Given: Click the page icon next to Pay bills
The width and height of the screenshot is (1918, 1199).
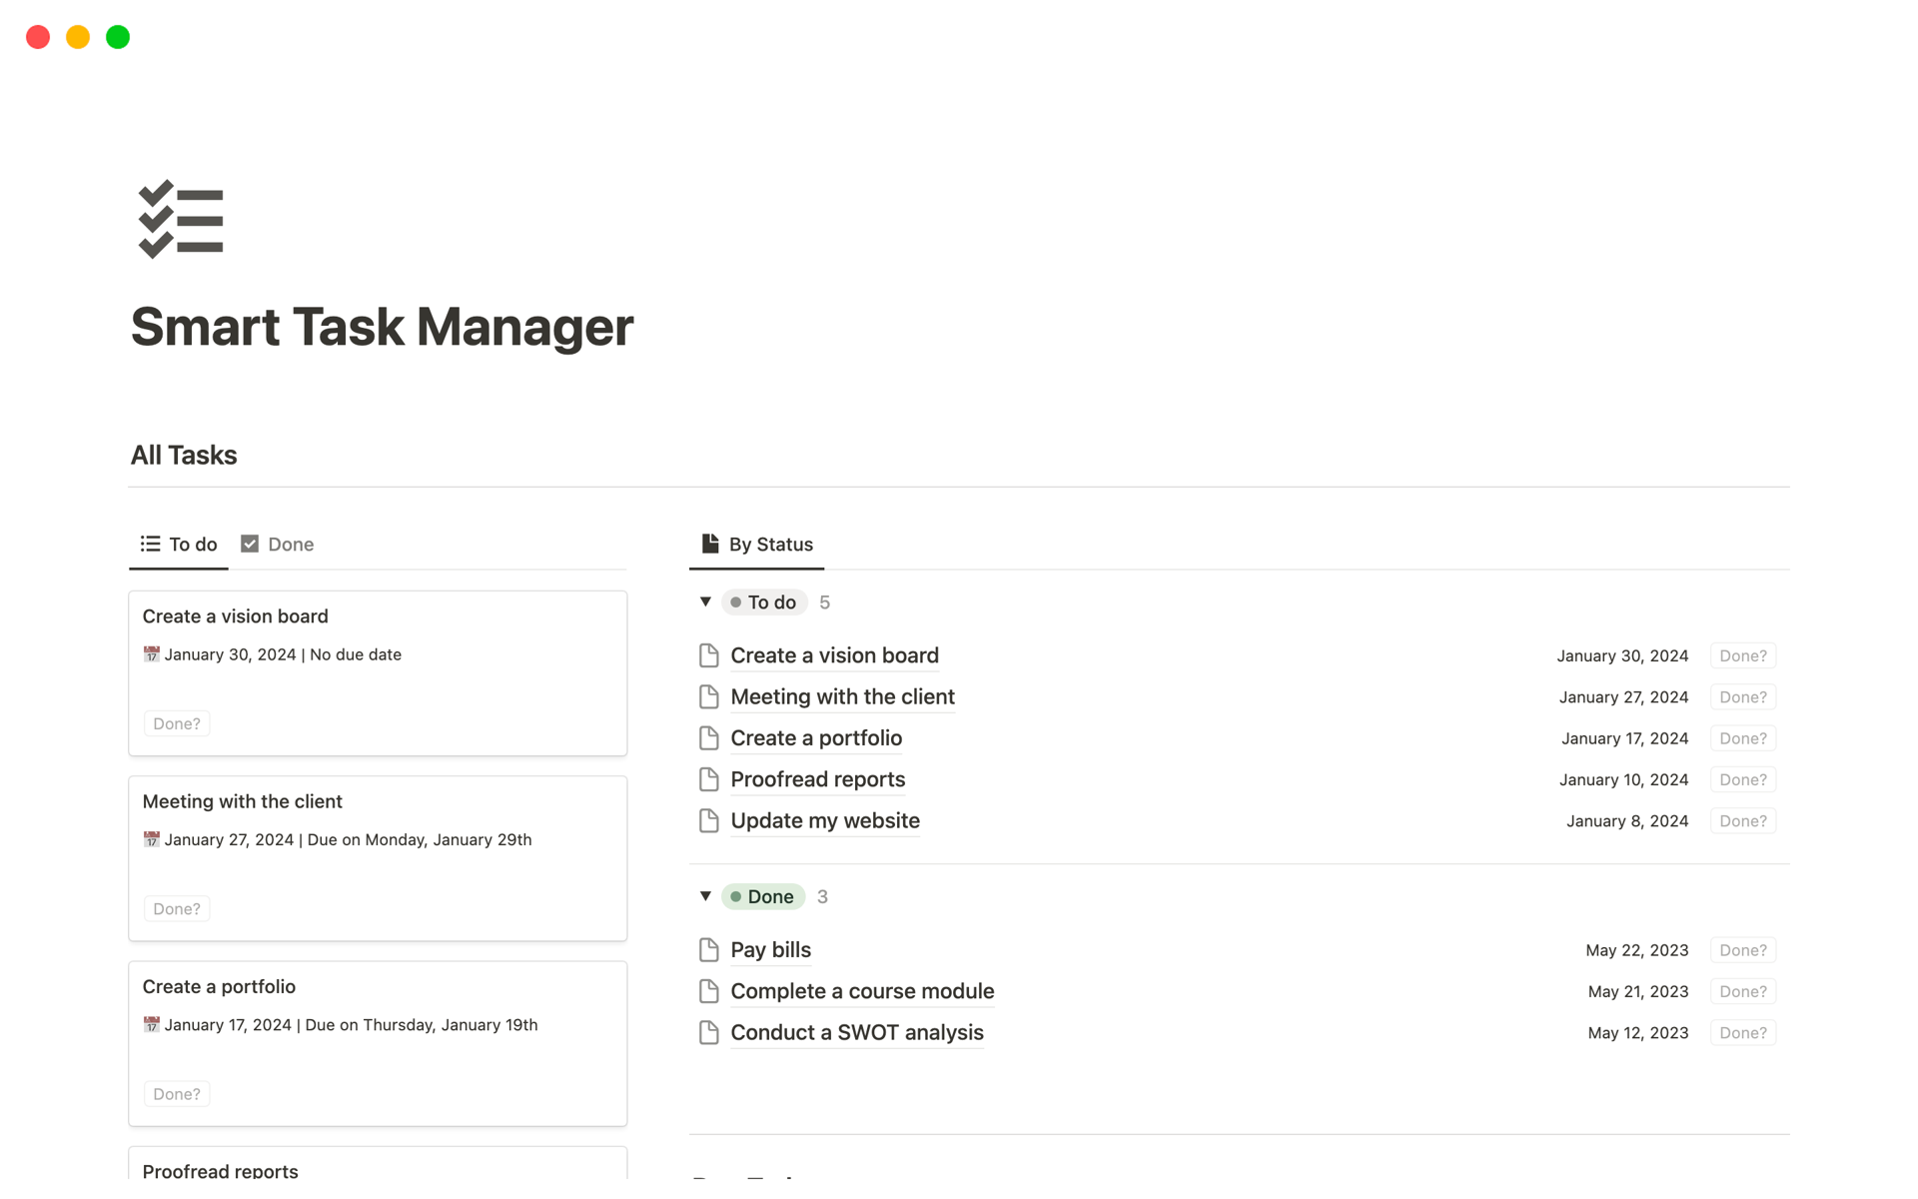Looking at the screenshot, I should point(709,949).
